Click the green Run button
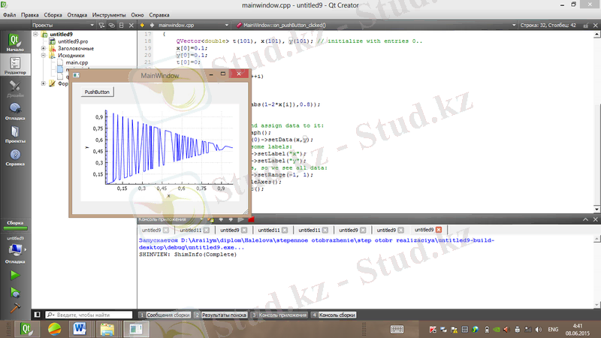This screenshot has height=338, width=601. point(14,276)
